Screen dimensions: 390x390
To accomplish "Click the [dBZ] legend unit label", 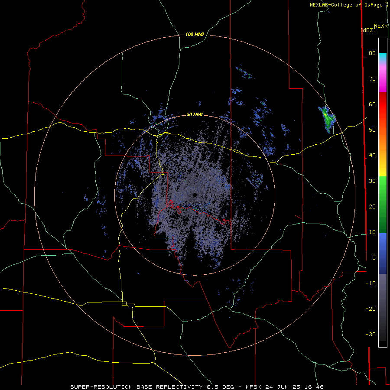I will tap(368, 30).
